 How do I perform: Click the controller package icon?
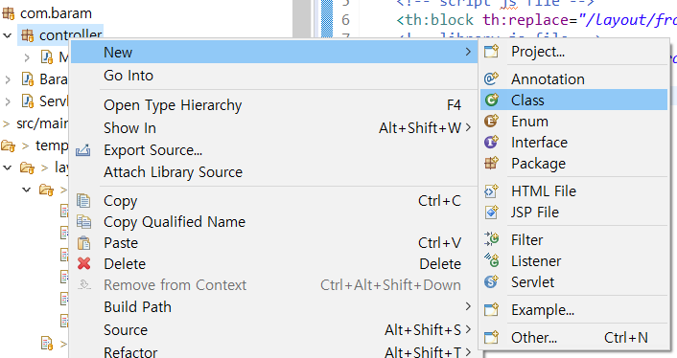tap(28, 35)
